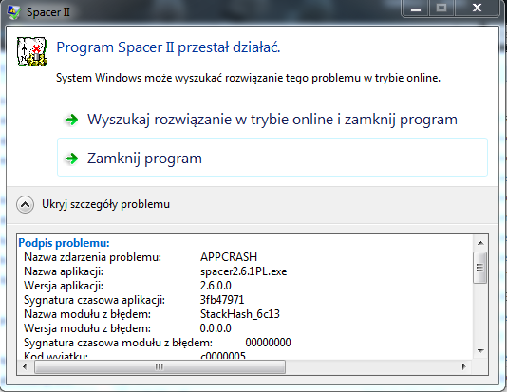The height and width of the screenshot is (392, 507).
Task: Click the APPCRASH event name value
Action: pos(229,257)
